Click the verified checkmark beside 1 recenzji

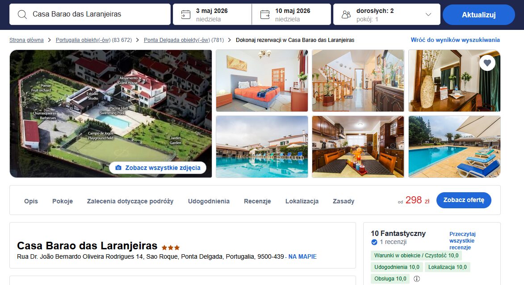[x=374, y=242]
